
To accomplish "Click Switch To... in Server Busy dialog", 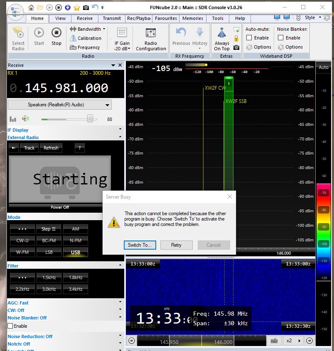I will pos(140,245).
